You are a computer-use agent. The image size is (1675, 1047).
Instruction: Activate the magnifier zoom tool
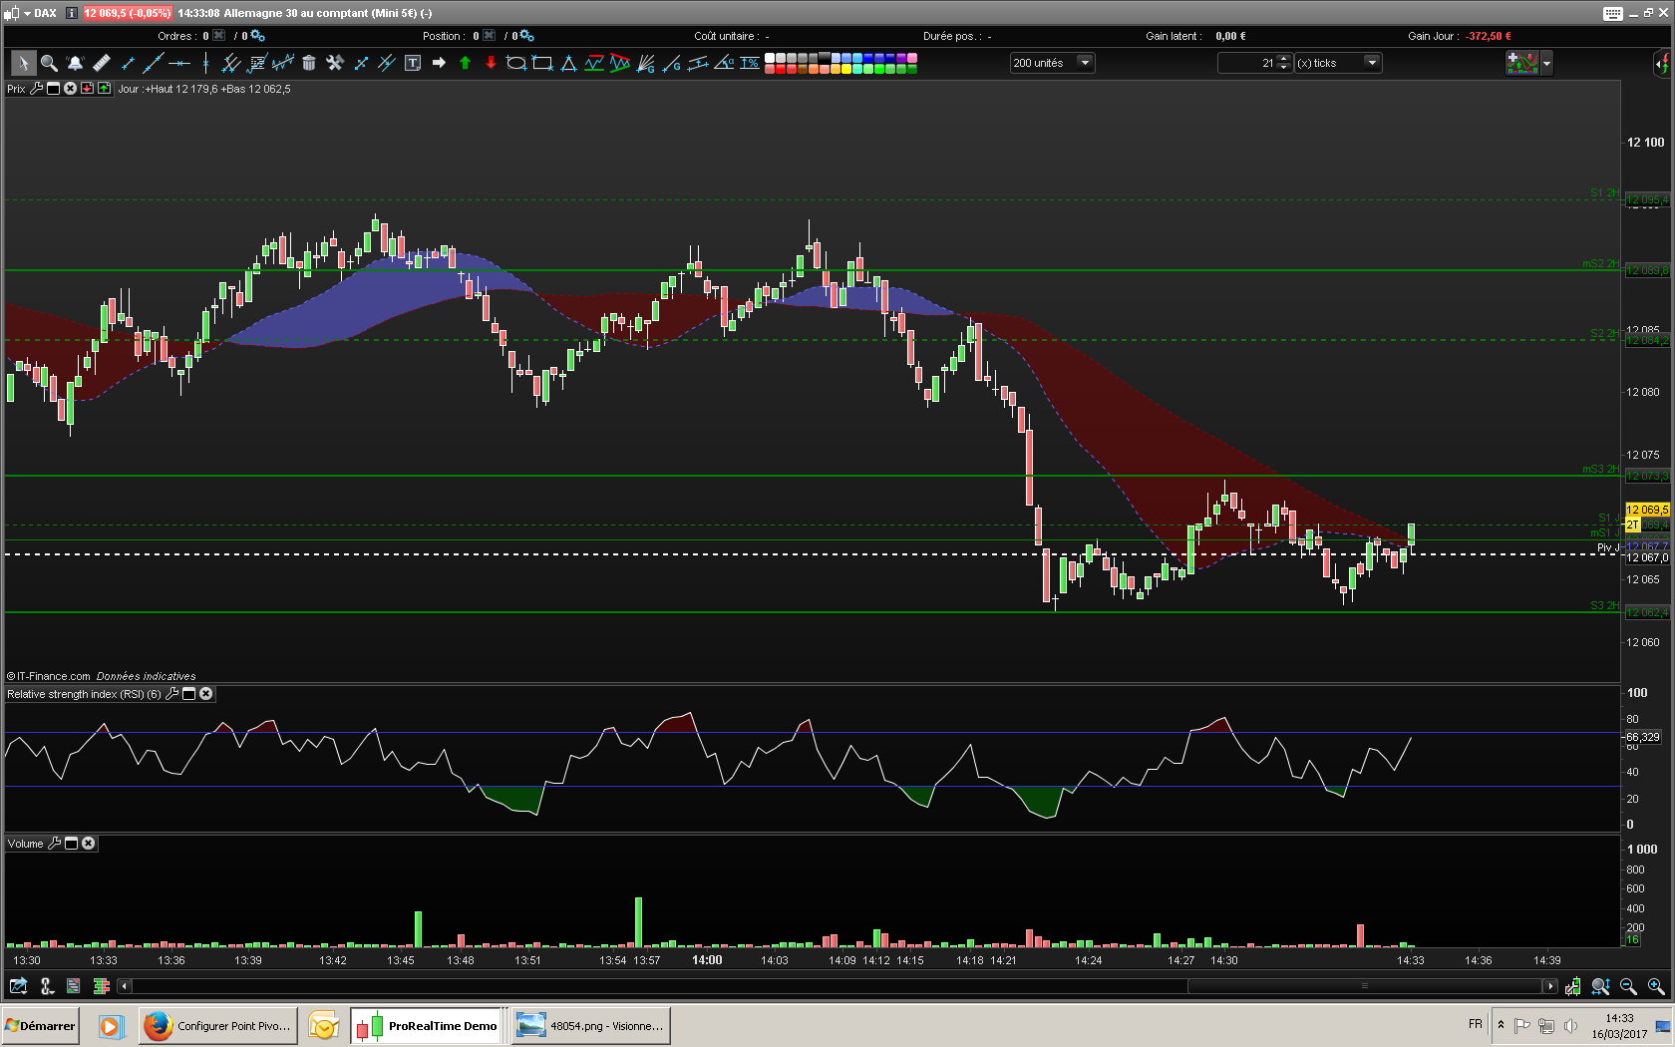(49, 63)
